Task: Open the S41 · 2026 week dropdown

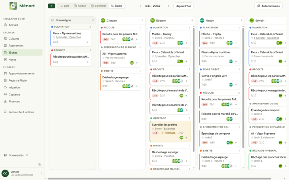Action: (154, 6)
